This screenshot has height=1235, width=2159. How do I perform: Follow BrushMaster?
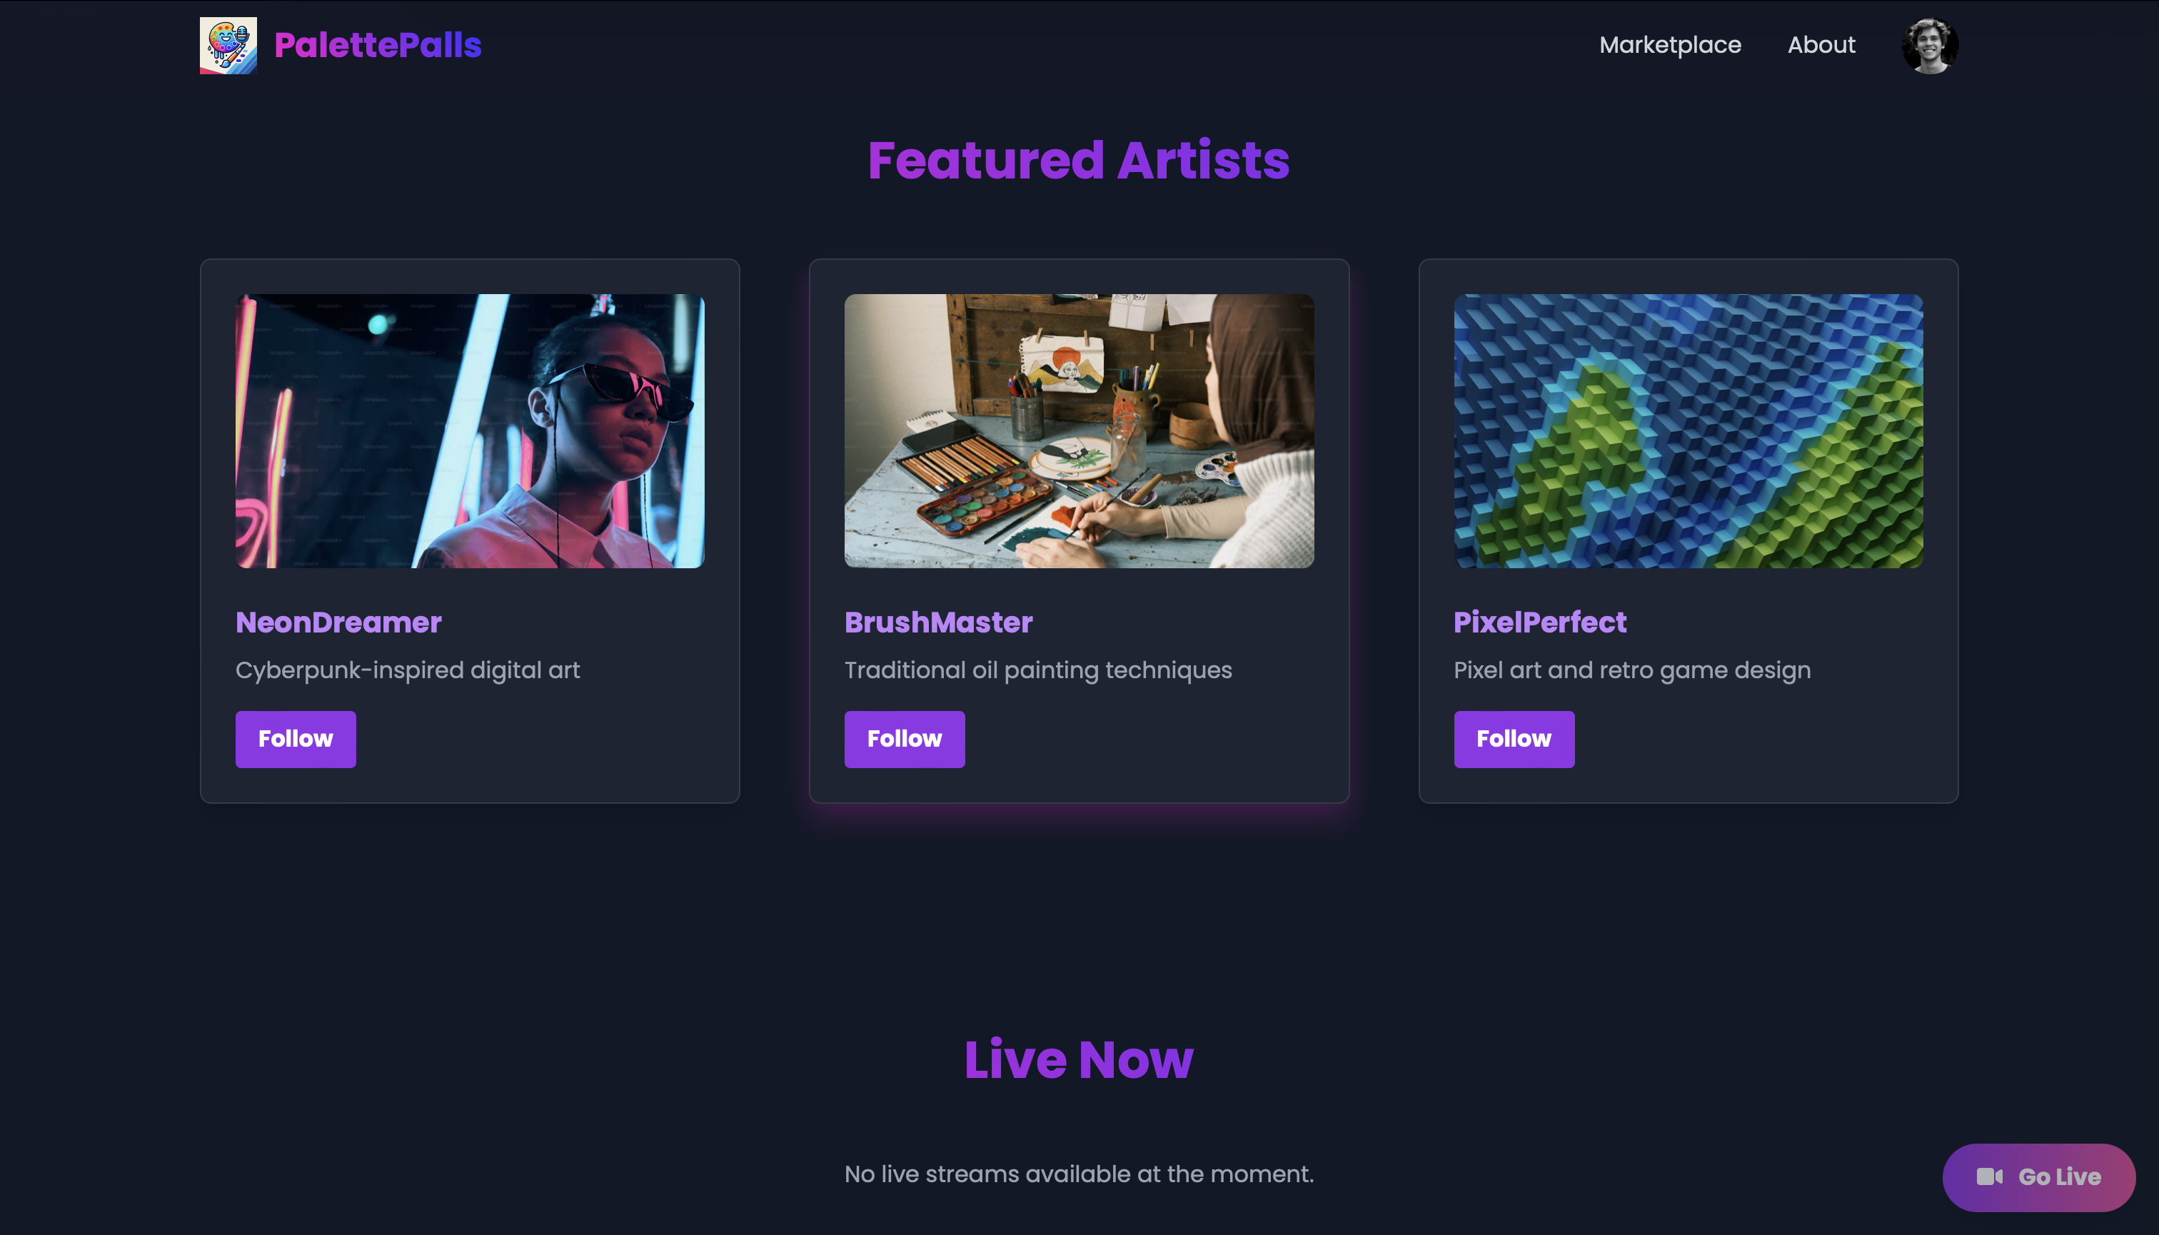pos(905,739)
